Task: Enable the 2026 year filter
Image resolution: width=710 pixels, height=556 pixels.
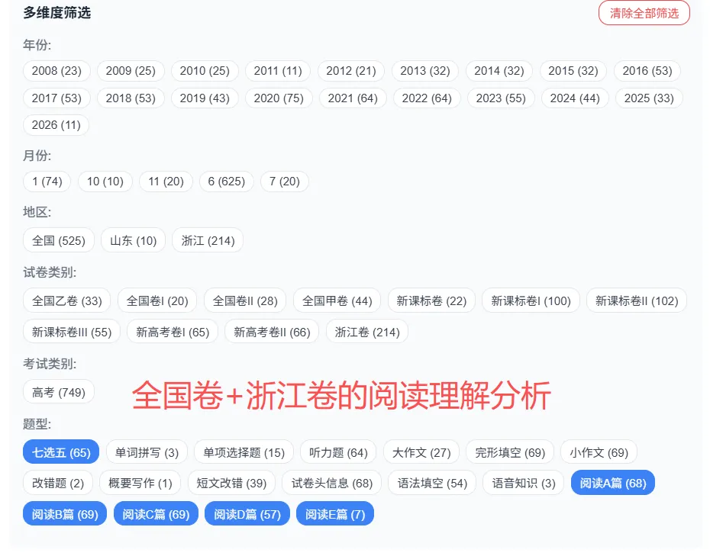Action: (x=56, y=124)
